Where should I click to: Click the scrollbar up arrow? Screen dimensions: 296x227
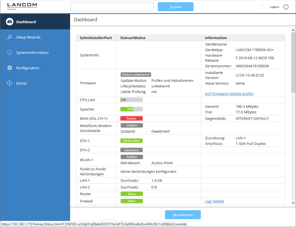293,30
